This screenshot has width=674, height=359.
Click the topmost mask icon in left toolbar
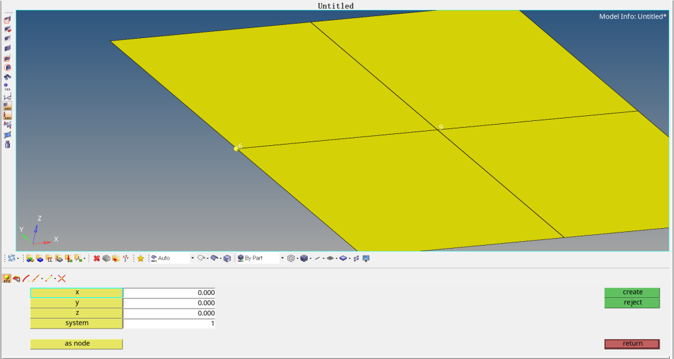click(x=7, y=20)
